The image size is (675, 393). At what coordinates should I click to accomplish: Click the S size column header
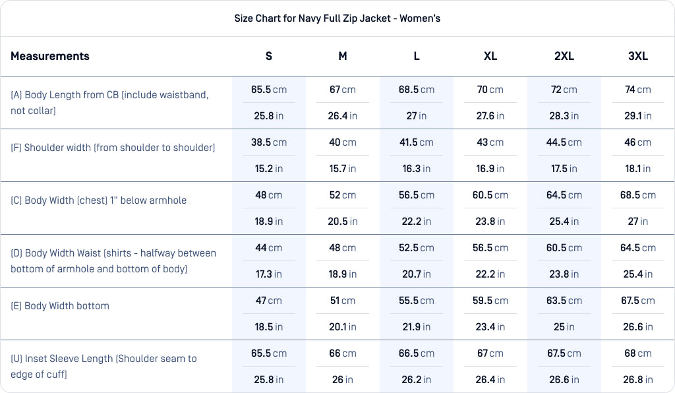269,56
